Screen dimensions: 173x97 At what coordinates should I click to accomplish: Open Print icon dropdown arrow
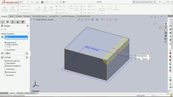click(45, 2)
